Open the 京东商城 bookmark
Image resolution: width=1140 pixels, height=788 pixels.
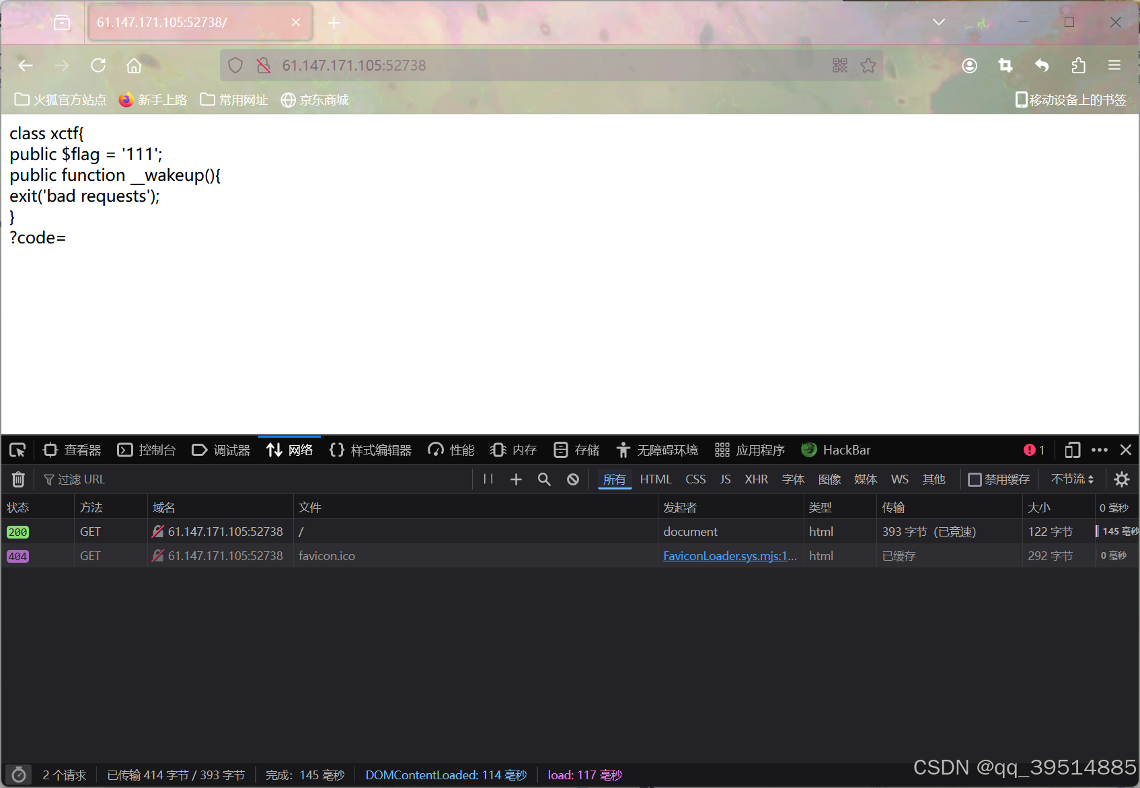pos(315,100)
